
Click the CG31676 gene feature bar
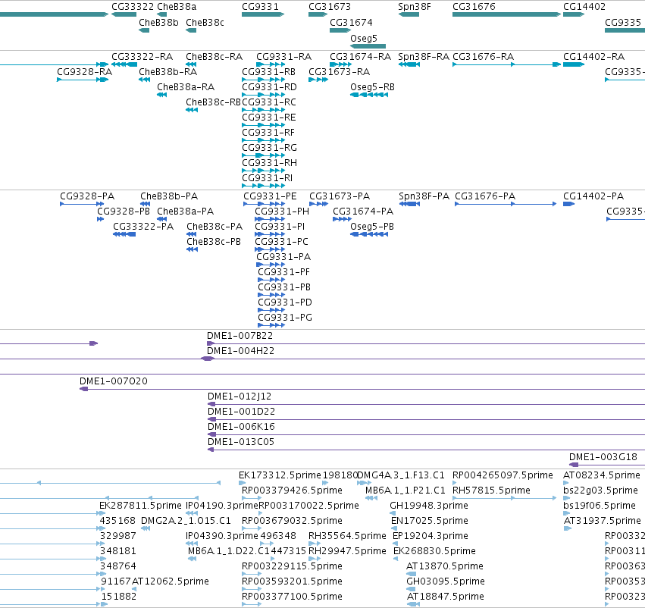[x=506, y=14]
